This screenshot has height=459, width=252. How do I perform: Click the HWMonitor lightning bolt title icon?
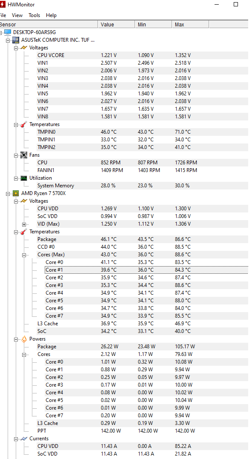3,5
